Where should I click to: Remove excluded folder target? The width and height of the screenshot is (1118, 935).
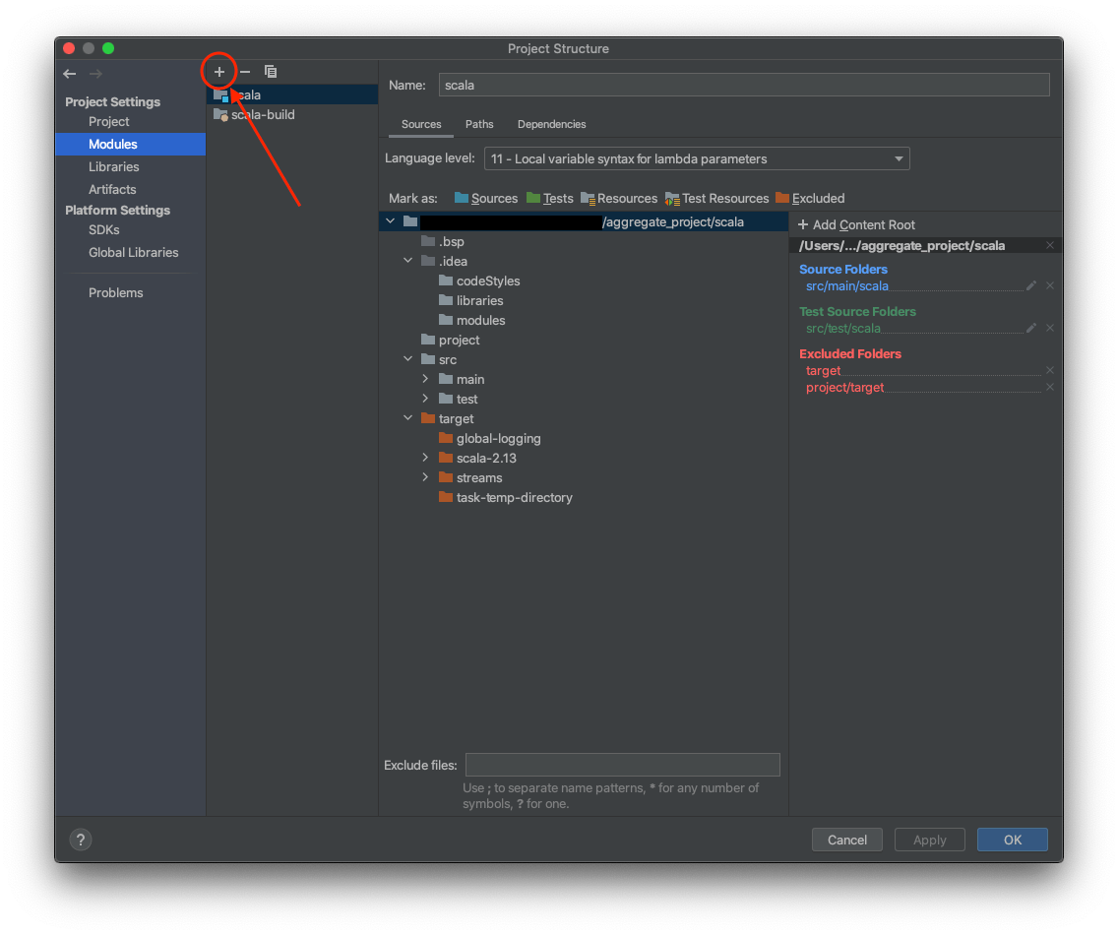coord(1049,370)
